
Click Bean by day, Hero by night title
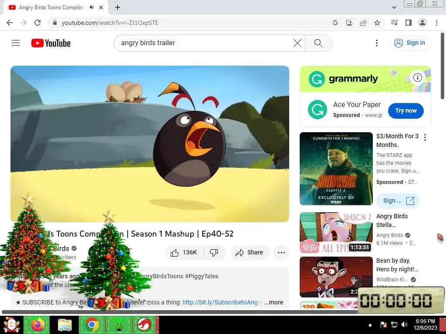397,265
